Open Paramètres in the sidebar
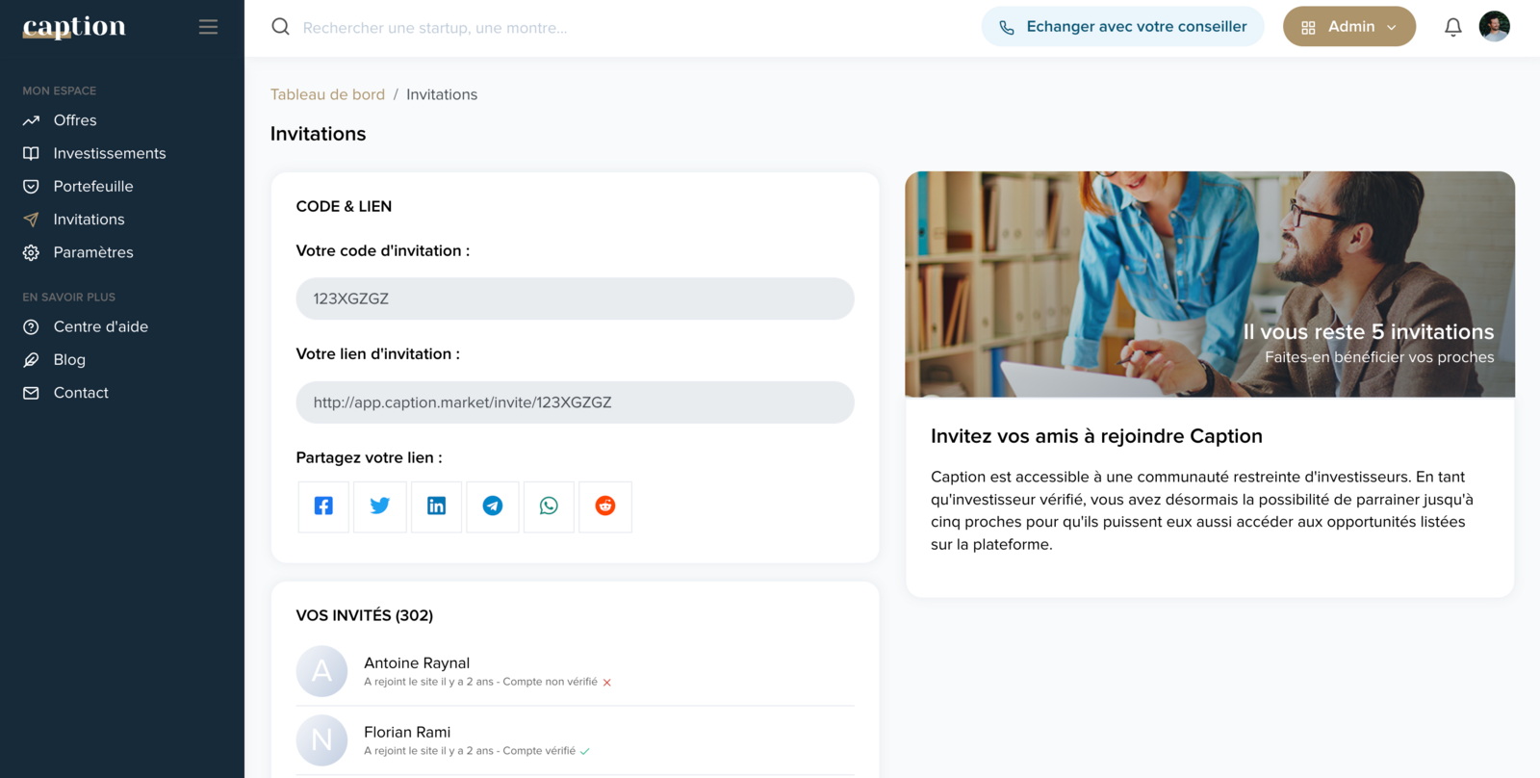The height and width of the screenshot is (778, 1540). click(x=93, y=252)
